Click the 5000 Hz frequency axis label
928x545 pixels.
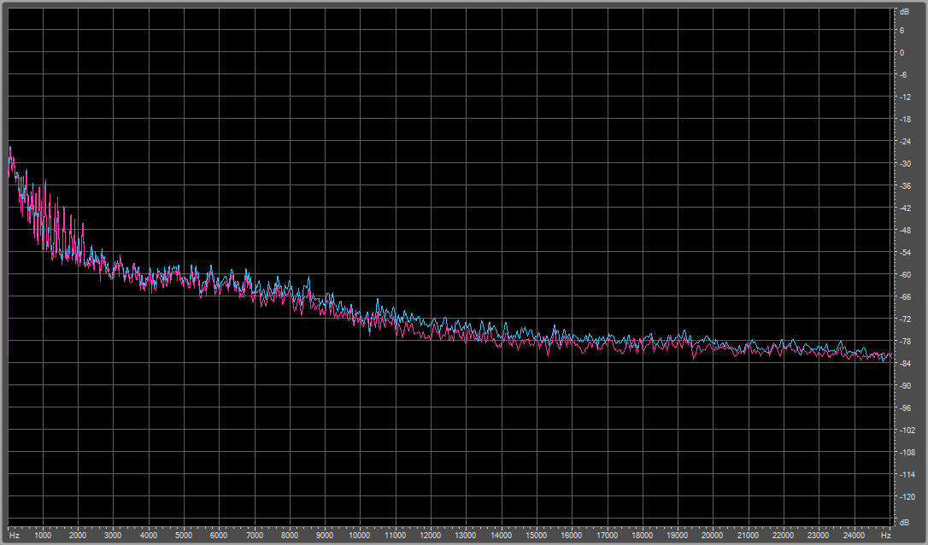184,535
